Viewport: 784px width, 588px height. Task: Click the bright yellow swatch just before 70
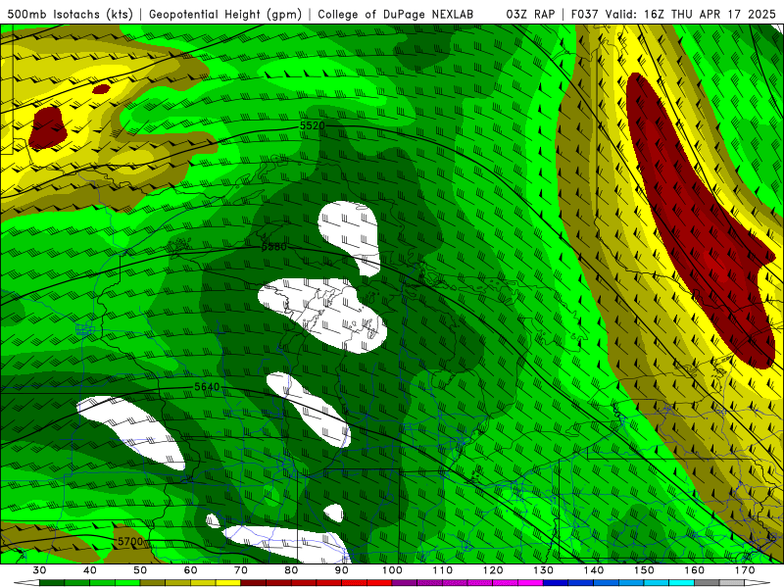click(228, 583)
